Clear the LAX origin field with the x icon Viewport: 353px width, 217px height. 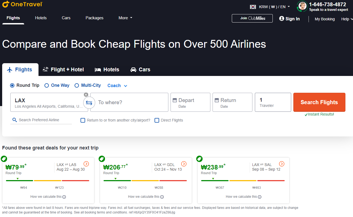click(x=86, y=95)
